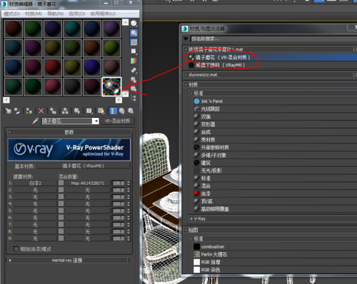Viewport: 357px width, 284px height.
Task: Click 无 coat material slot in row 2
Action: point(35,190)
